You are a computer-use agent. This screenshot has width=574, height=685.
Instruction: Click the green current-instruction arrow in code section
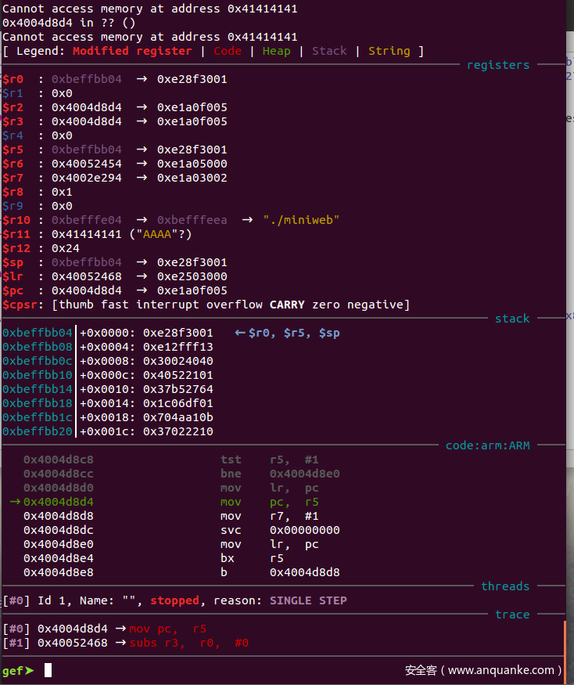click(x=14, y=502)
